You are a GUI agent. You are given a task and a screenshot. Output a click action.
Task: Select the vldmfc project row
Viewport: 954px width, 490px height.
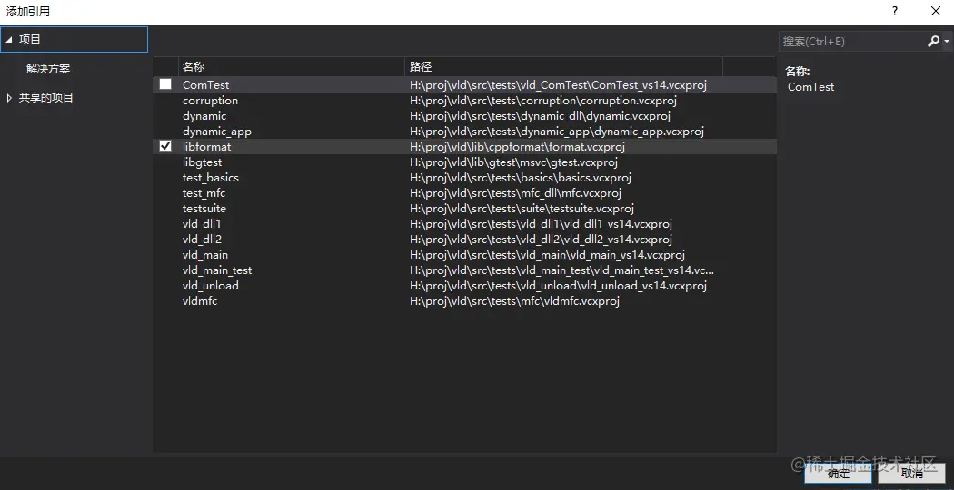click(x=200, y=301)
